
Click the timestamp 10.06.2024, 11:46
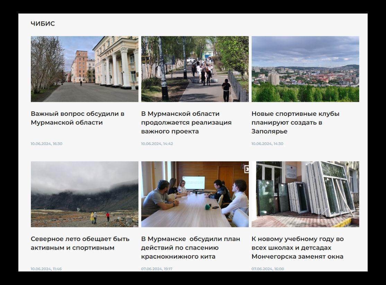click(46, 269)
